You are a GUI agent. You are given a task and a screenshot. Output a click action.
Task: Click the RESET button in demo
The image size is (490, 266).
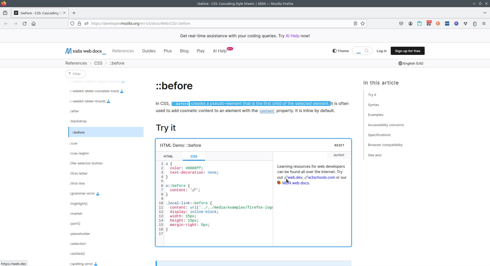339,145
